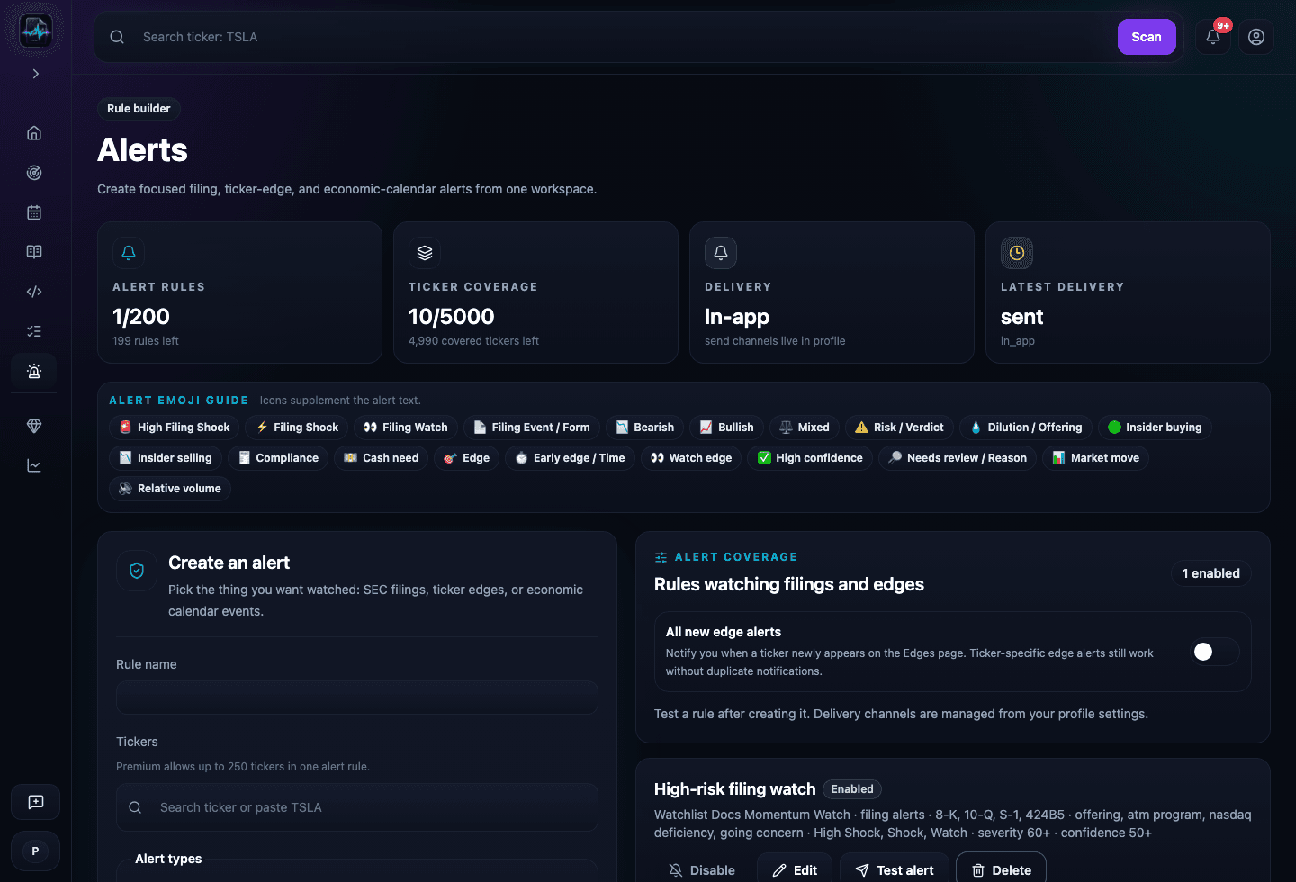The width and height of the screenshot is (1296, 882).
Task: Click the bell icon on Delivery card
Action: 721,253
